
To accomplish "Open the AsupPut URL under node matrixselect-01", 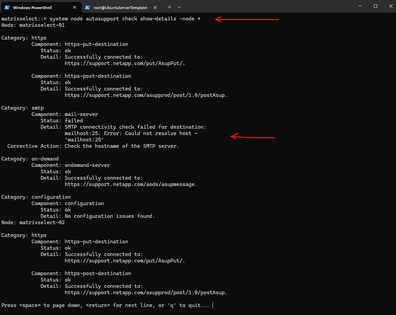I will (x=125, y=63).
